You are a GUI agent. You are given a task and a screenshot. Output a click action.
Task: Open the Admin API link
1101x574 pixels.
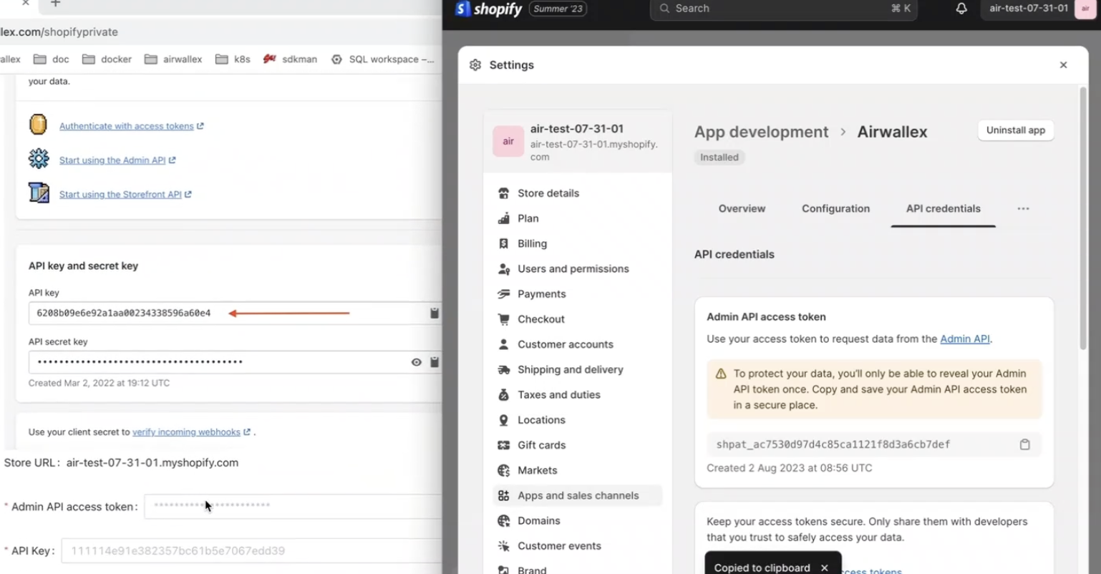(x=964, y=339)
